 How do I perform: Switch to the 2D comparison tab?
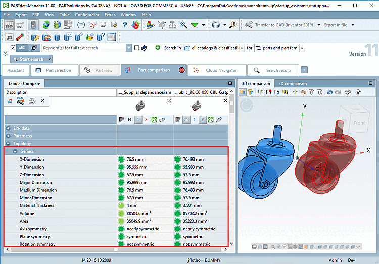[292, 83]
